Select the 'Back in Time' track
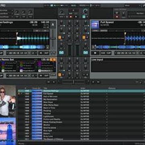 [x=81, y=108]
